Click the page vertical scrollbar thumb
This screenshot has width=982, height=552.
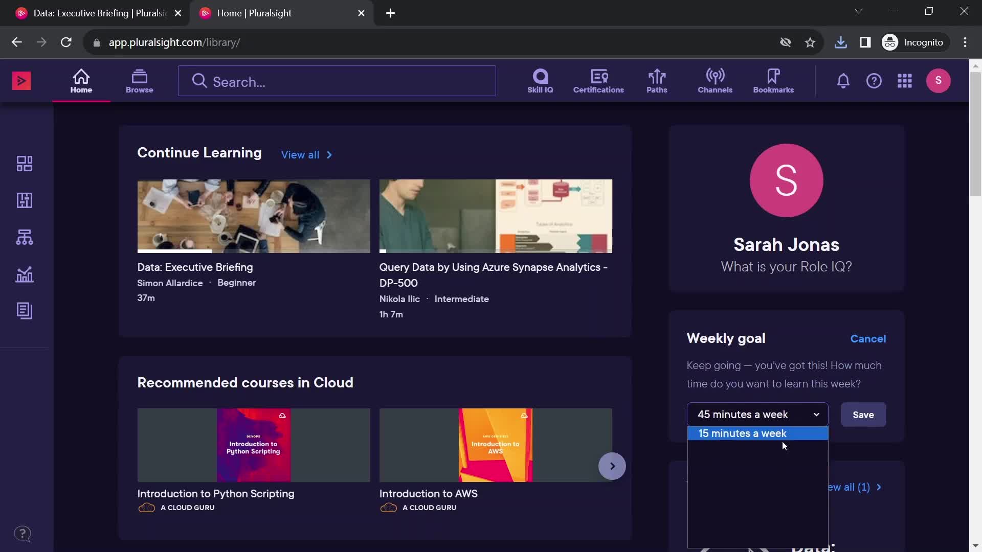(x=975, y=134)
